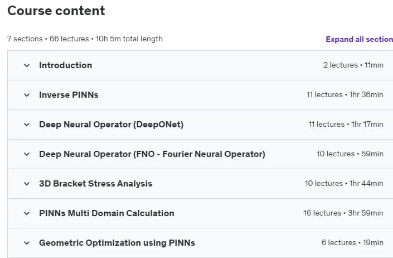Expand Geometric Optimization using PINNs chevron
Image resolution: width=393 pixels, height=258 pixels.
[27, 243]
